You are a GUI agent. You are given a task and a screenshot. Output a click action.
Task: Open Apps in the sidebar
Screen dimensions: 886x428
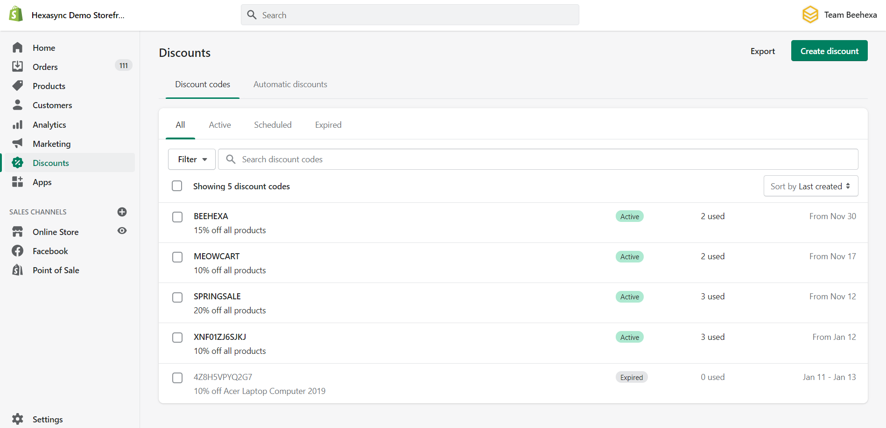click(x=42, y=182)
